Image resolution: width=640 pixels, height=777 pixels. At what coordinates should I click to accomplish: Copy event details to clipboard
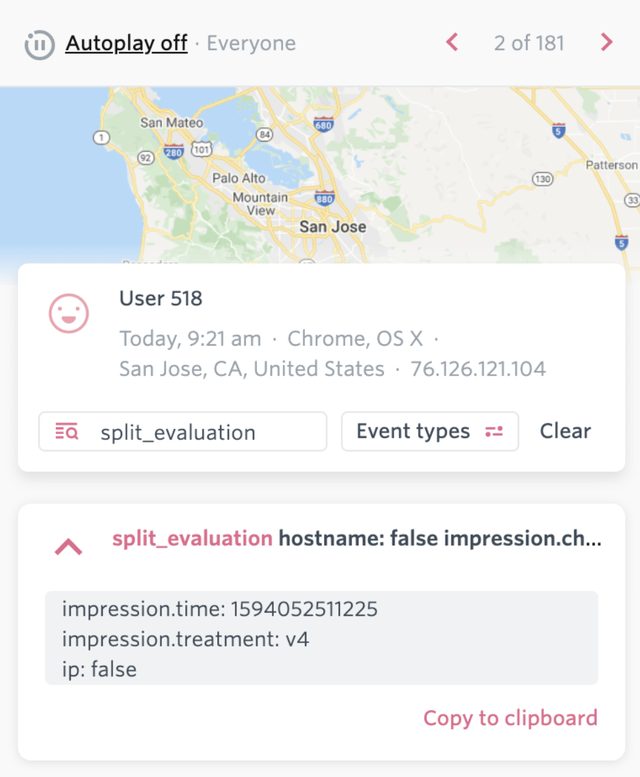[510, 718]
